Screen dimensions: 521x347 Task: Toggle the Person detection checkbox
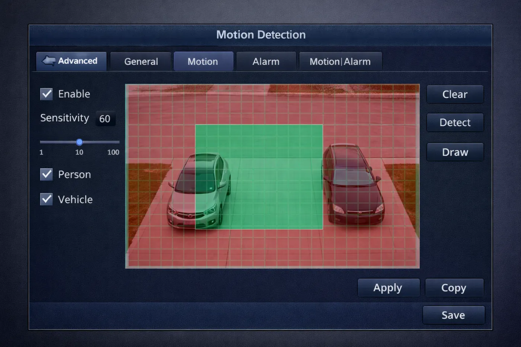coord(47,174)
